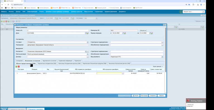Open lookup for Контрагент field
Viewport: 214px width, 110px height.
click(88, 51)
